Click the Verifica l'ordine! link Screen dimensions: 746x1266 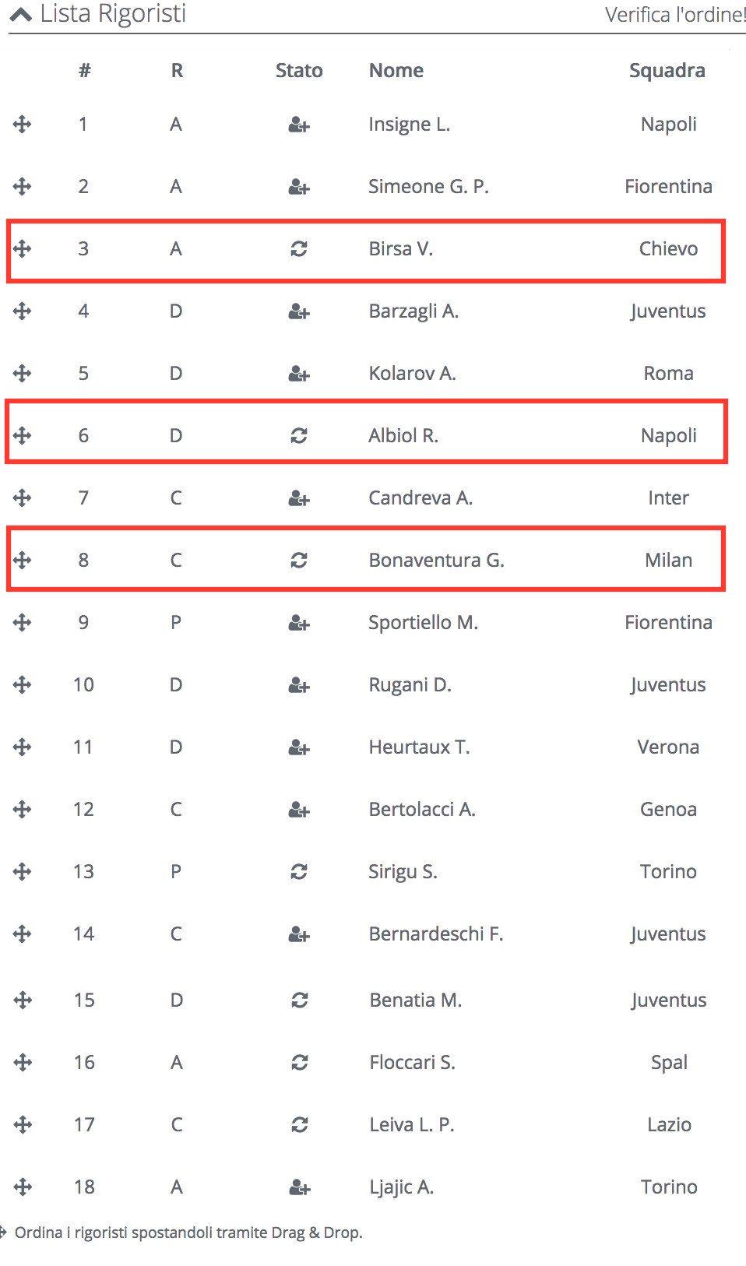click(674, 15)
